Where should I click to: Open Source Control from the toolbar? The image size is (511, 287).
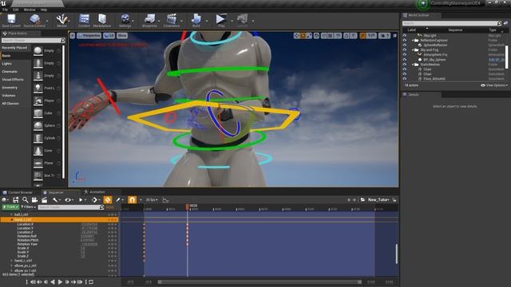(x=34, y=19)
